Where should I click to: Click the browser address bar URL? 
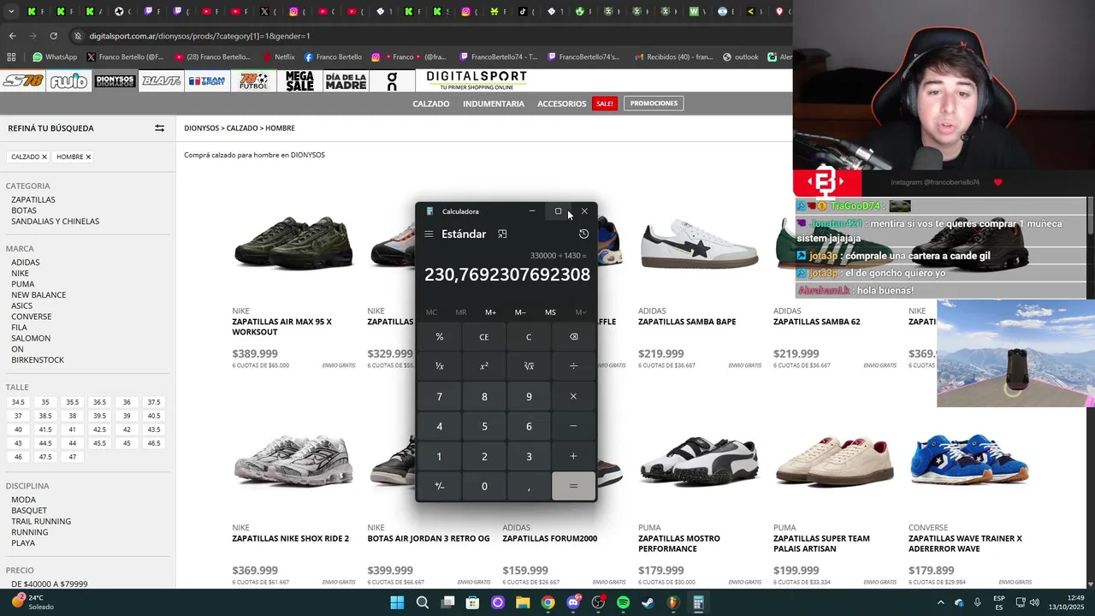coord(199,36)
